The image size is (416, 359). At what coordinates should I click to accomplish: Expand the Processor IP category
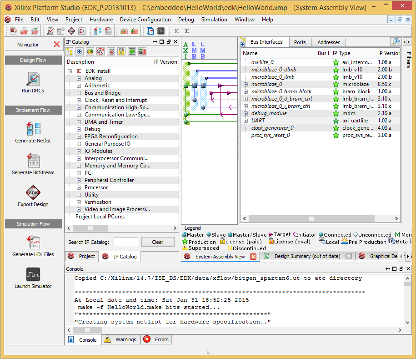[x=79, y=187]
